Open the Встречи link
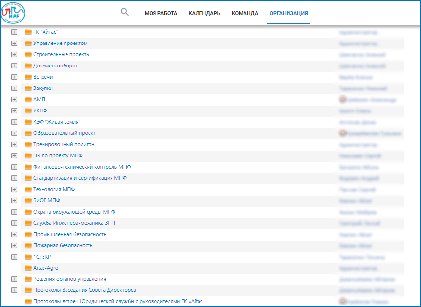 pyautogui.click(x=43, y=77)
